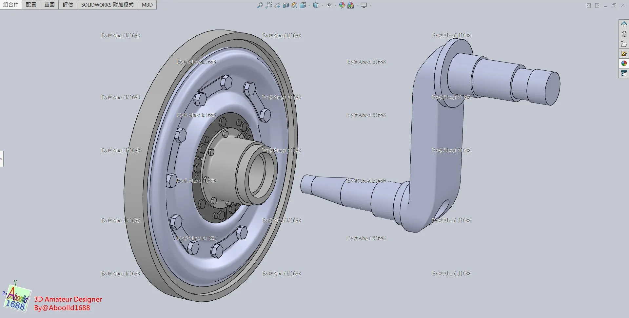Open the Dynamic Annotation Views tool

pos(294,5)
